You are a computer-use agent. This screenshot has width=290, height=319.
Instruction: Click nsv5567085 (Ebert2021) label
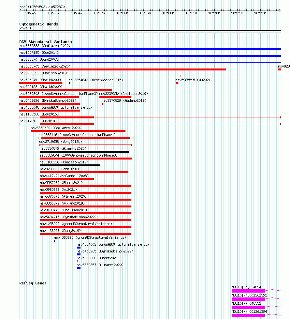tap(61, 183)
